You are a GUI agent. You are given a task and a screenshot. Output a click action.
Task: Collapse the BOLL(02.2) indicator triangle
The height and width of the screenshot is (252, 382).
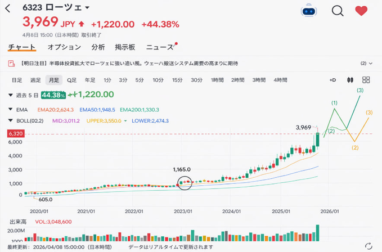point(11,120)
